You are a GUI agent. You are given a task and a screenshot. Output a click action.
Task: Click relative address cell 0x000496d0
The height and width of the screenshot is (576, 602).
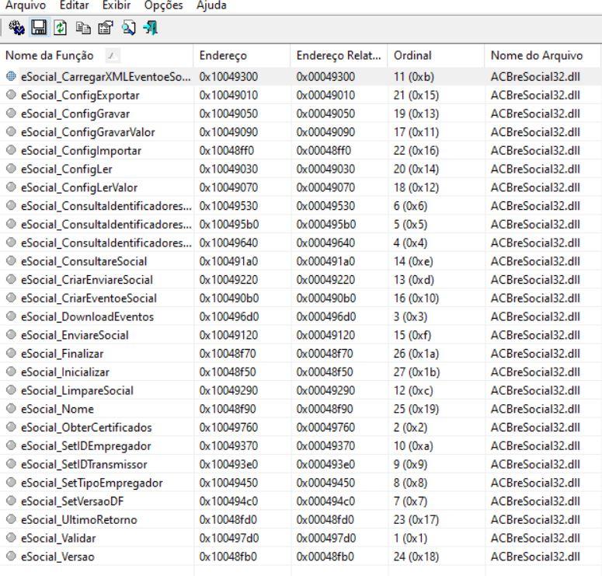326,316
